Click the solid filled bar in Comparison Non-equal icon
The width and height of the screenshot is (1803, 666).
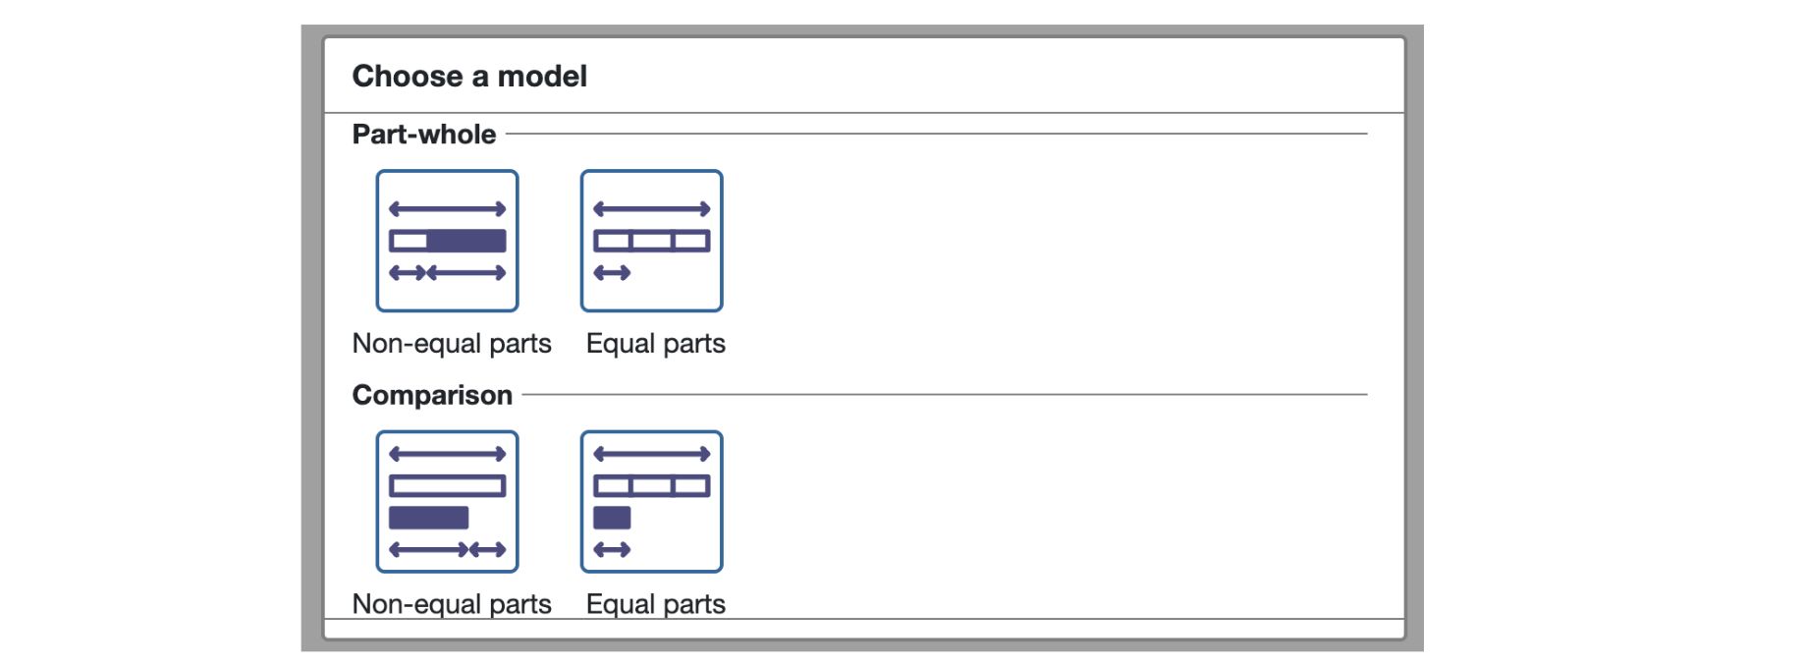(x=428, y=518)
